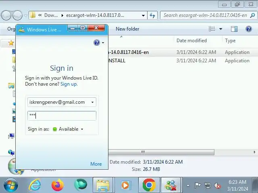Open the File Explorer taskbar button
Image resolution: width=258 pixels, height=193 pixels.
[x=103, y=185]
